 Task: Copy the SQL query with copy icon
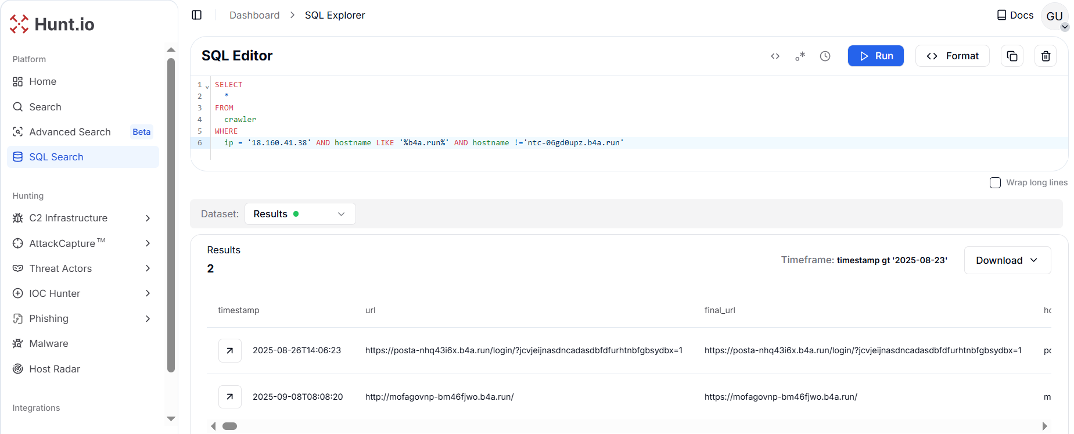[1012, 56]
